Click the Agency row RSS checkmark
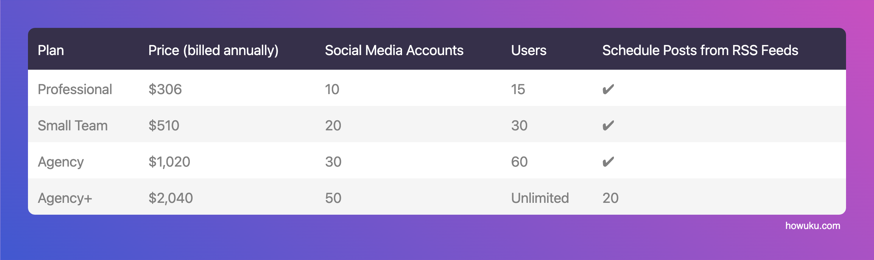Viewport: 874px width, 260px height. coord(608,162)
